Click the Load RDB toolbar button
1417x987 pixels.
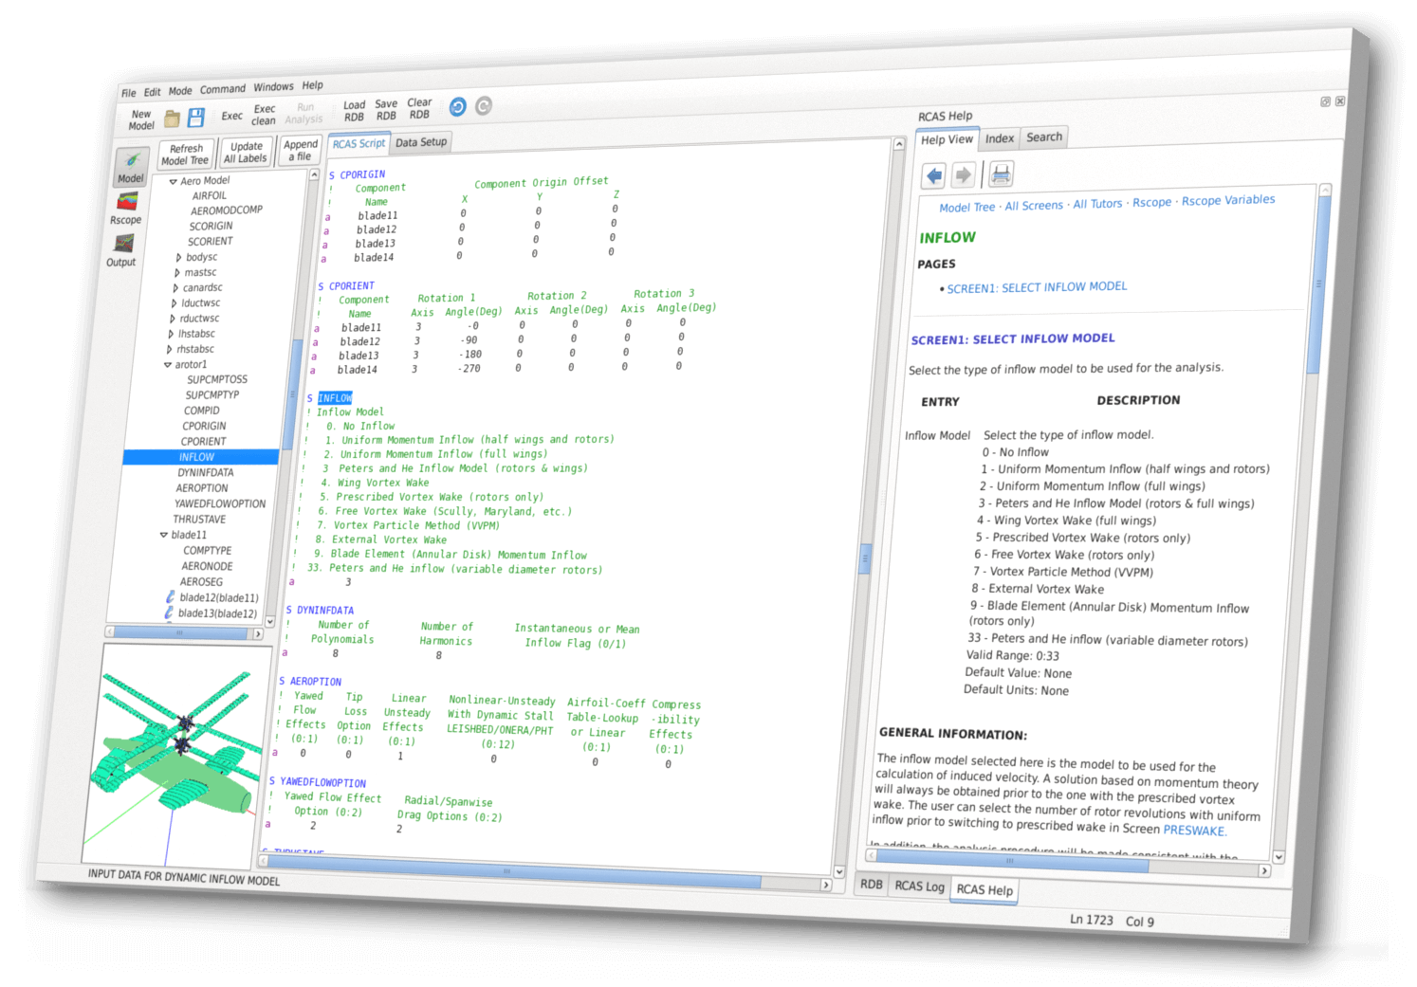pyautogui.click(x=354, y=111)
